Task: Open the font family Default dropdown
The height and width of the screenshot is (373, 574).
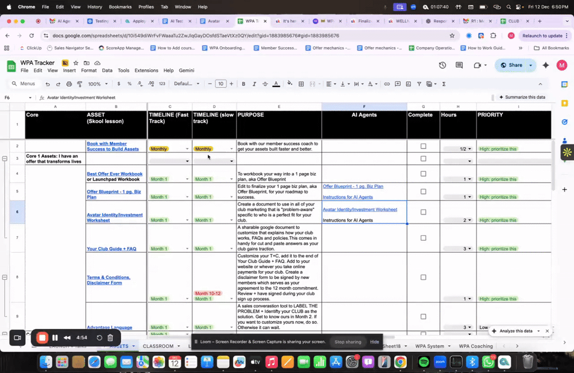Action: tap(187, 84)
